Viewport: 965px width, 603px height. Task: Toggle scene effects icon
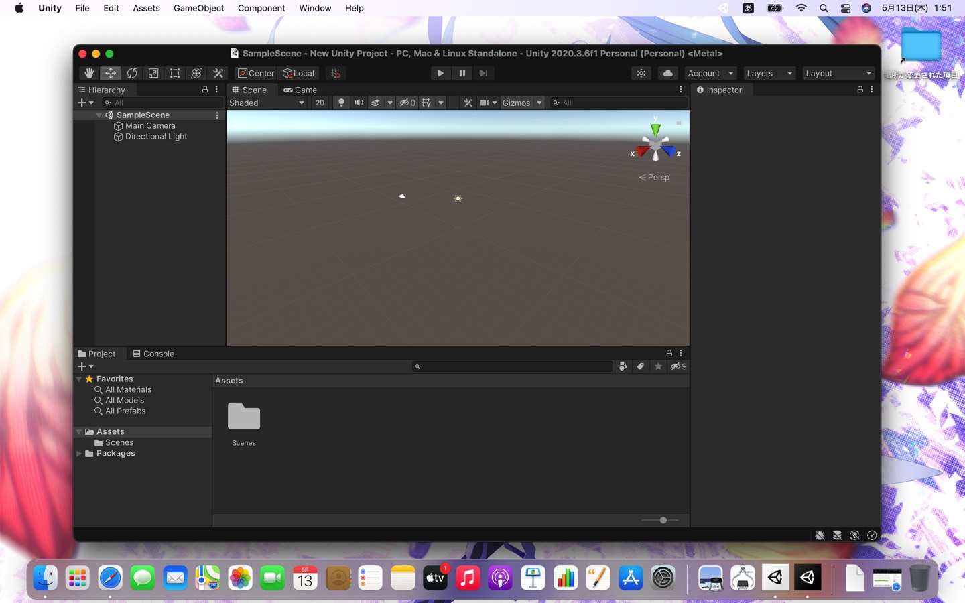[375, 103]
